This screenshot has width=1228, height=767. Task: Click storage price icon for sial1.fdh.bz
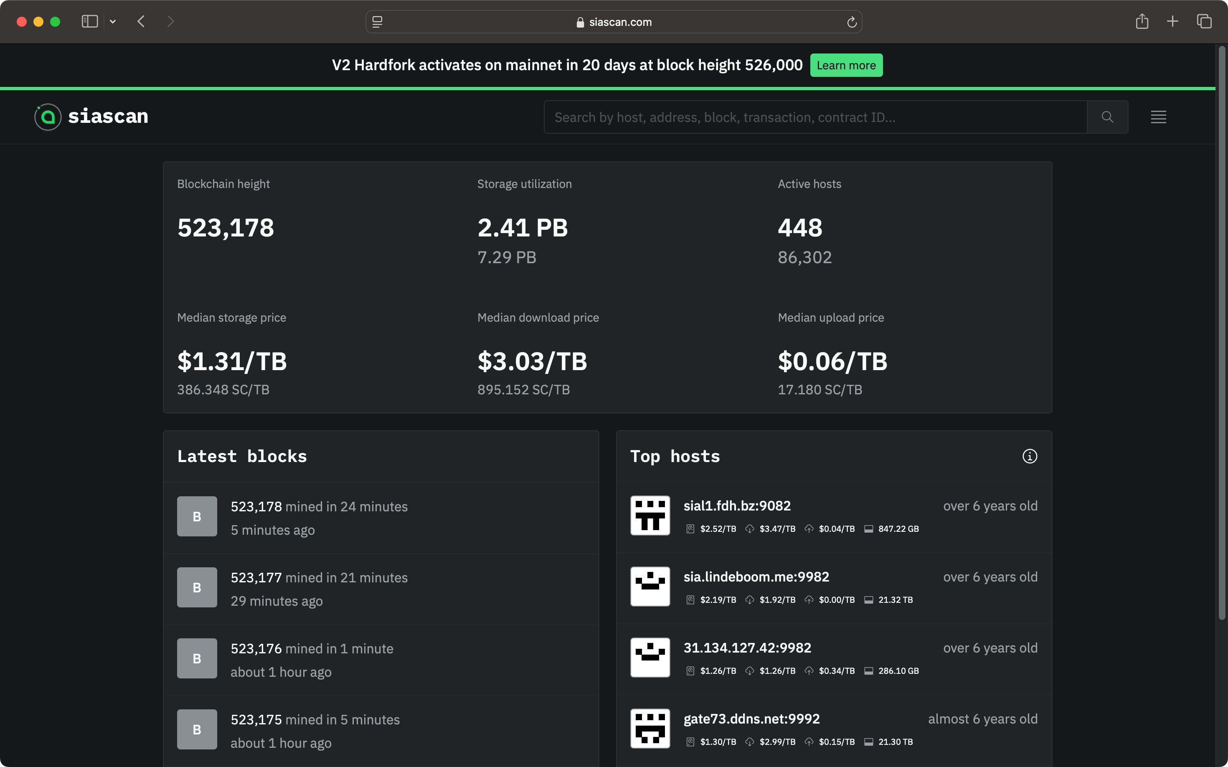pyautogui.click(x=690, y=529)
